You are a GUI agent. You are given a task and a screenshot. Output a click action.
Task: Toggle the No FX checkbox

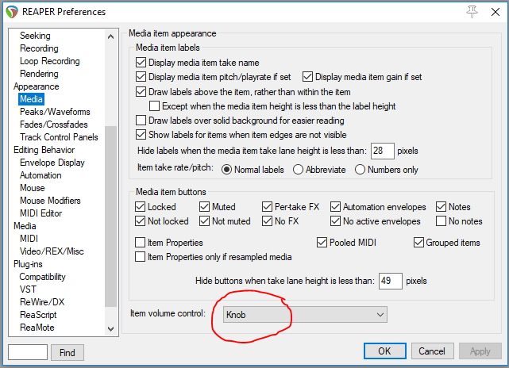coord(267,221)
